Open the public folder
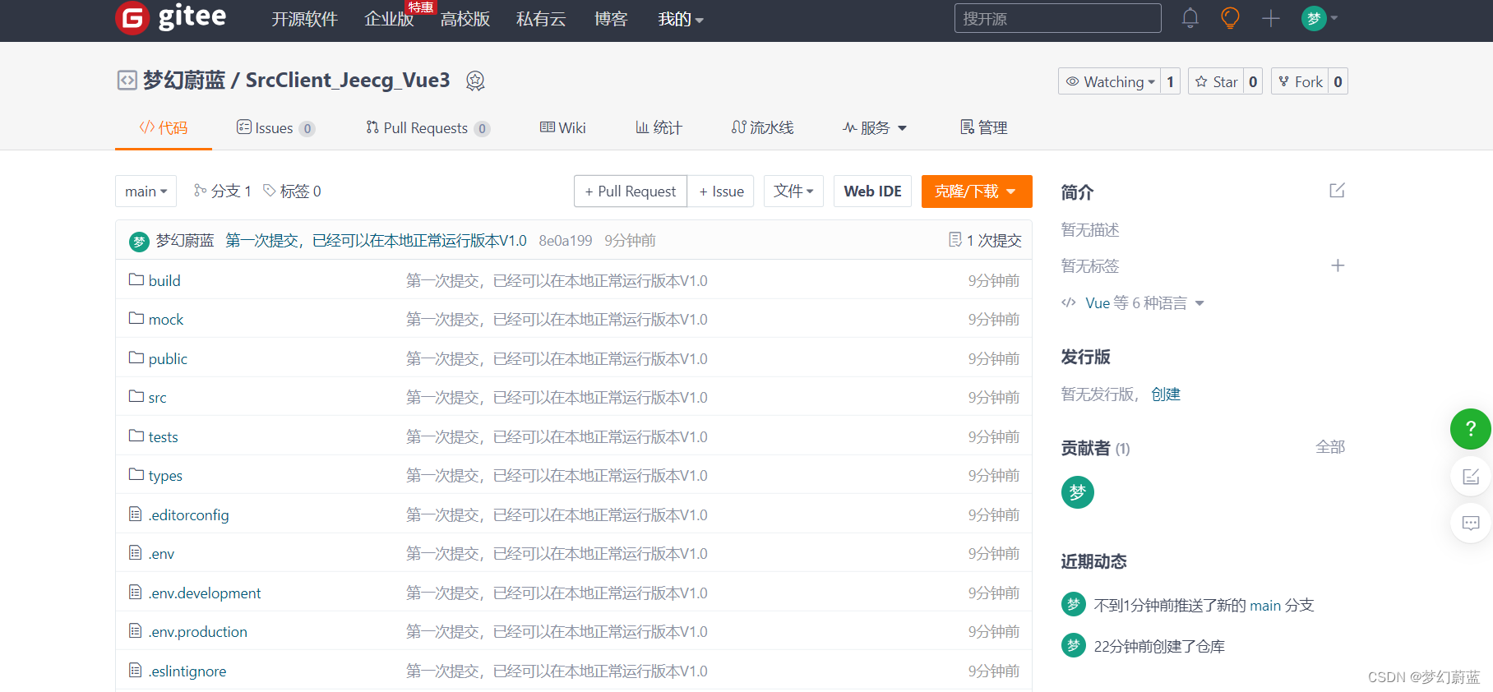Viewport: 1493px width, 692px height. 168,359
